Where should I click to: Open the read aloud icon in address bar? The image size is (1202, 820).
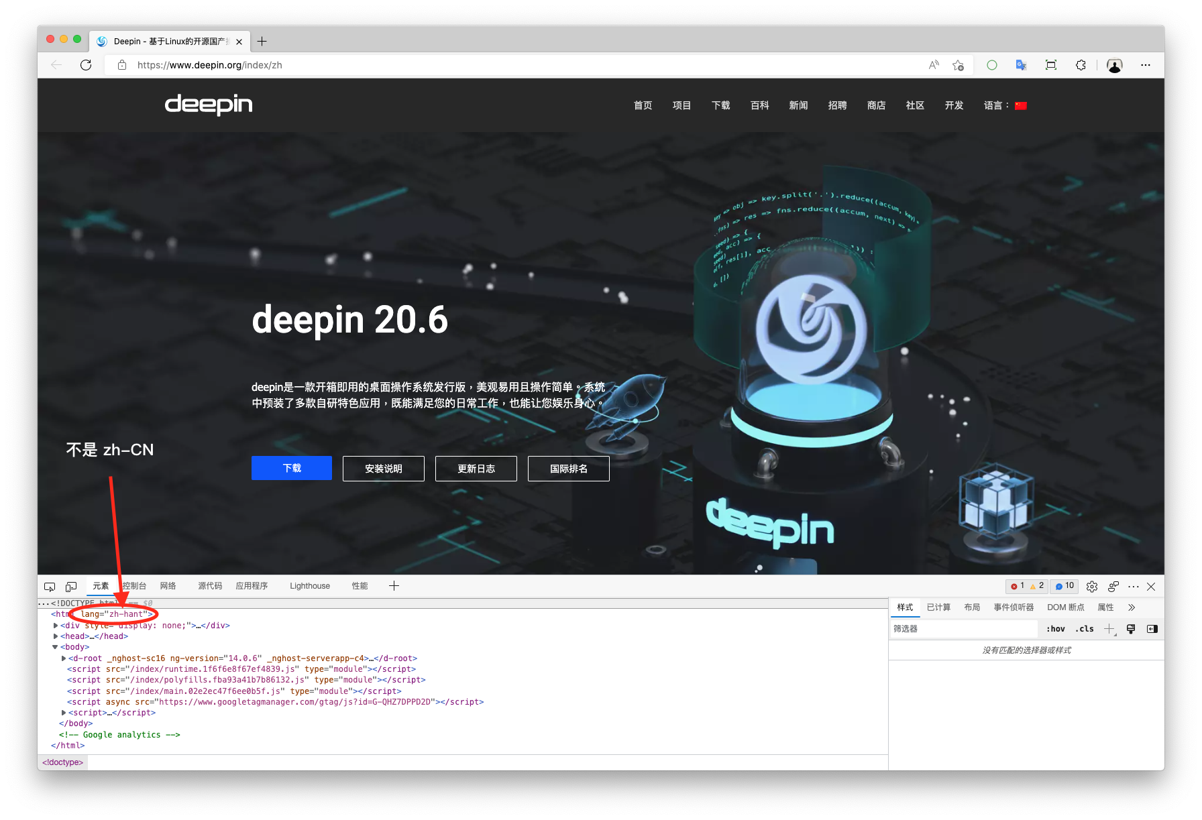point(934,65)
